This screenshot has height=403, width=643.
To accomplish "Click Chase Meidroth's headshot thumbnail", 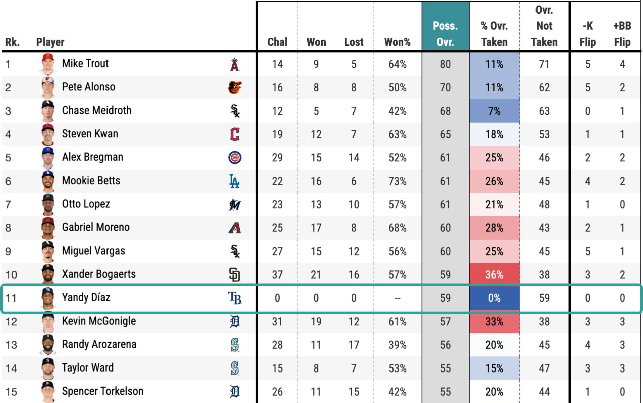I will [48, 111].
